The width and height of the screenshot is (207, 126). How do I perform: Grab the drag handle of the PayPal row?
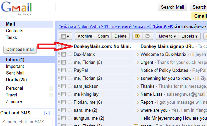pos(59,70)
